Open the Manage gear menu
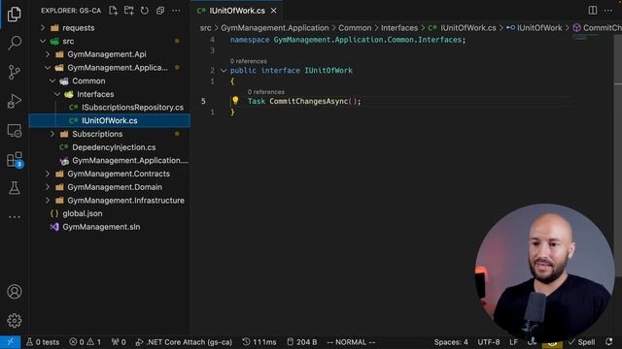This screenshot has width=622, height=349. (15, 321)
